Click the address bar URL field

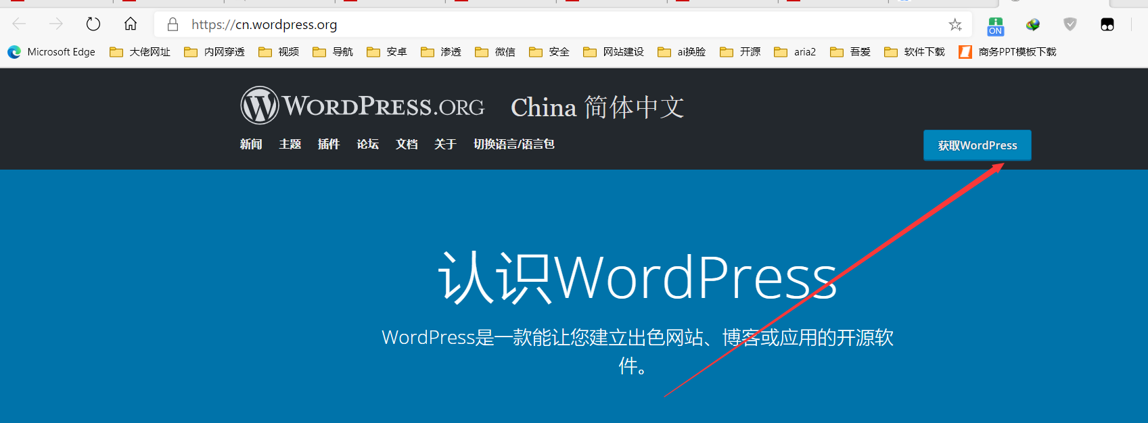[x=561, y=25]
